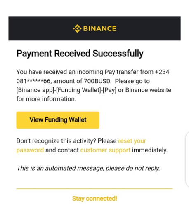Click the Binance diamond logo icon

coord(77,28)
